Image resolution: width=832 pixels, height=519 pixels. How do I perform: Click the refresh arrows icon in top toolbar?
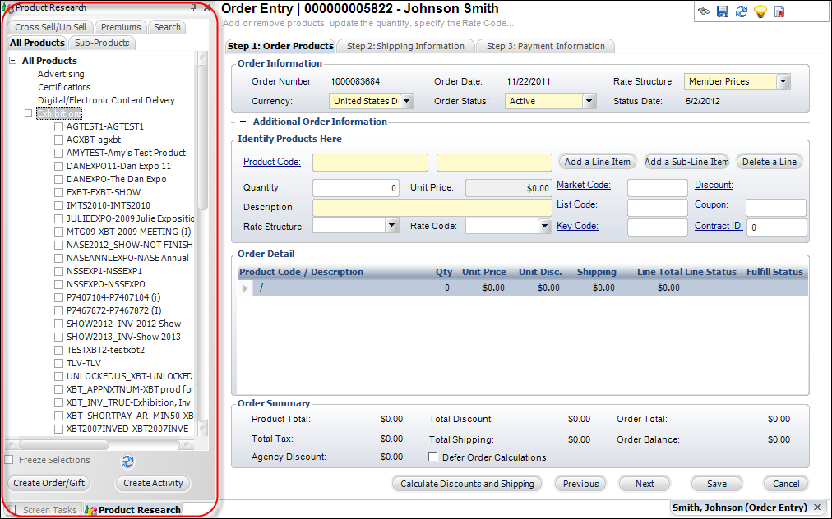click(x=742, y=11)
